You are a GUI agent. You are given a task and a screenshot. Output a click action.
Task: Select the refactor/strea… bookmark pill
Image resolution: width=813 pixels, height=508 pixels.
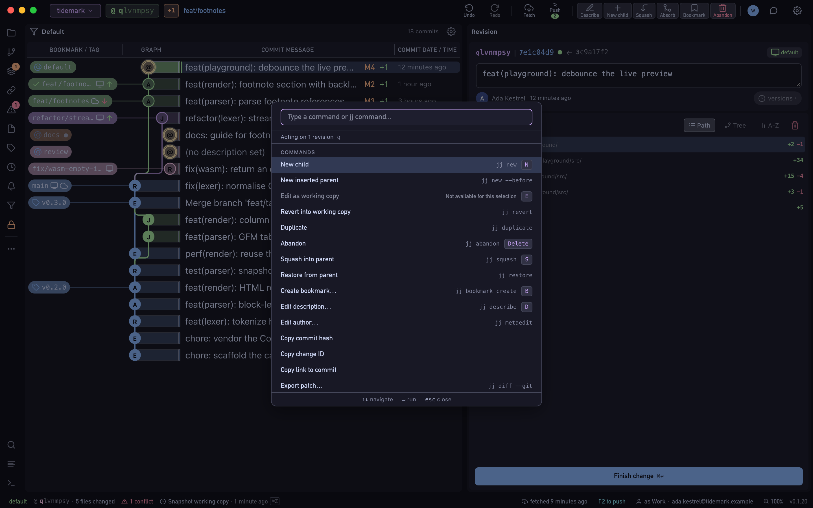pyautogui.click(x=73, y=118)
